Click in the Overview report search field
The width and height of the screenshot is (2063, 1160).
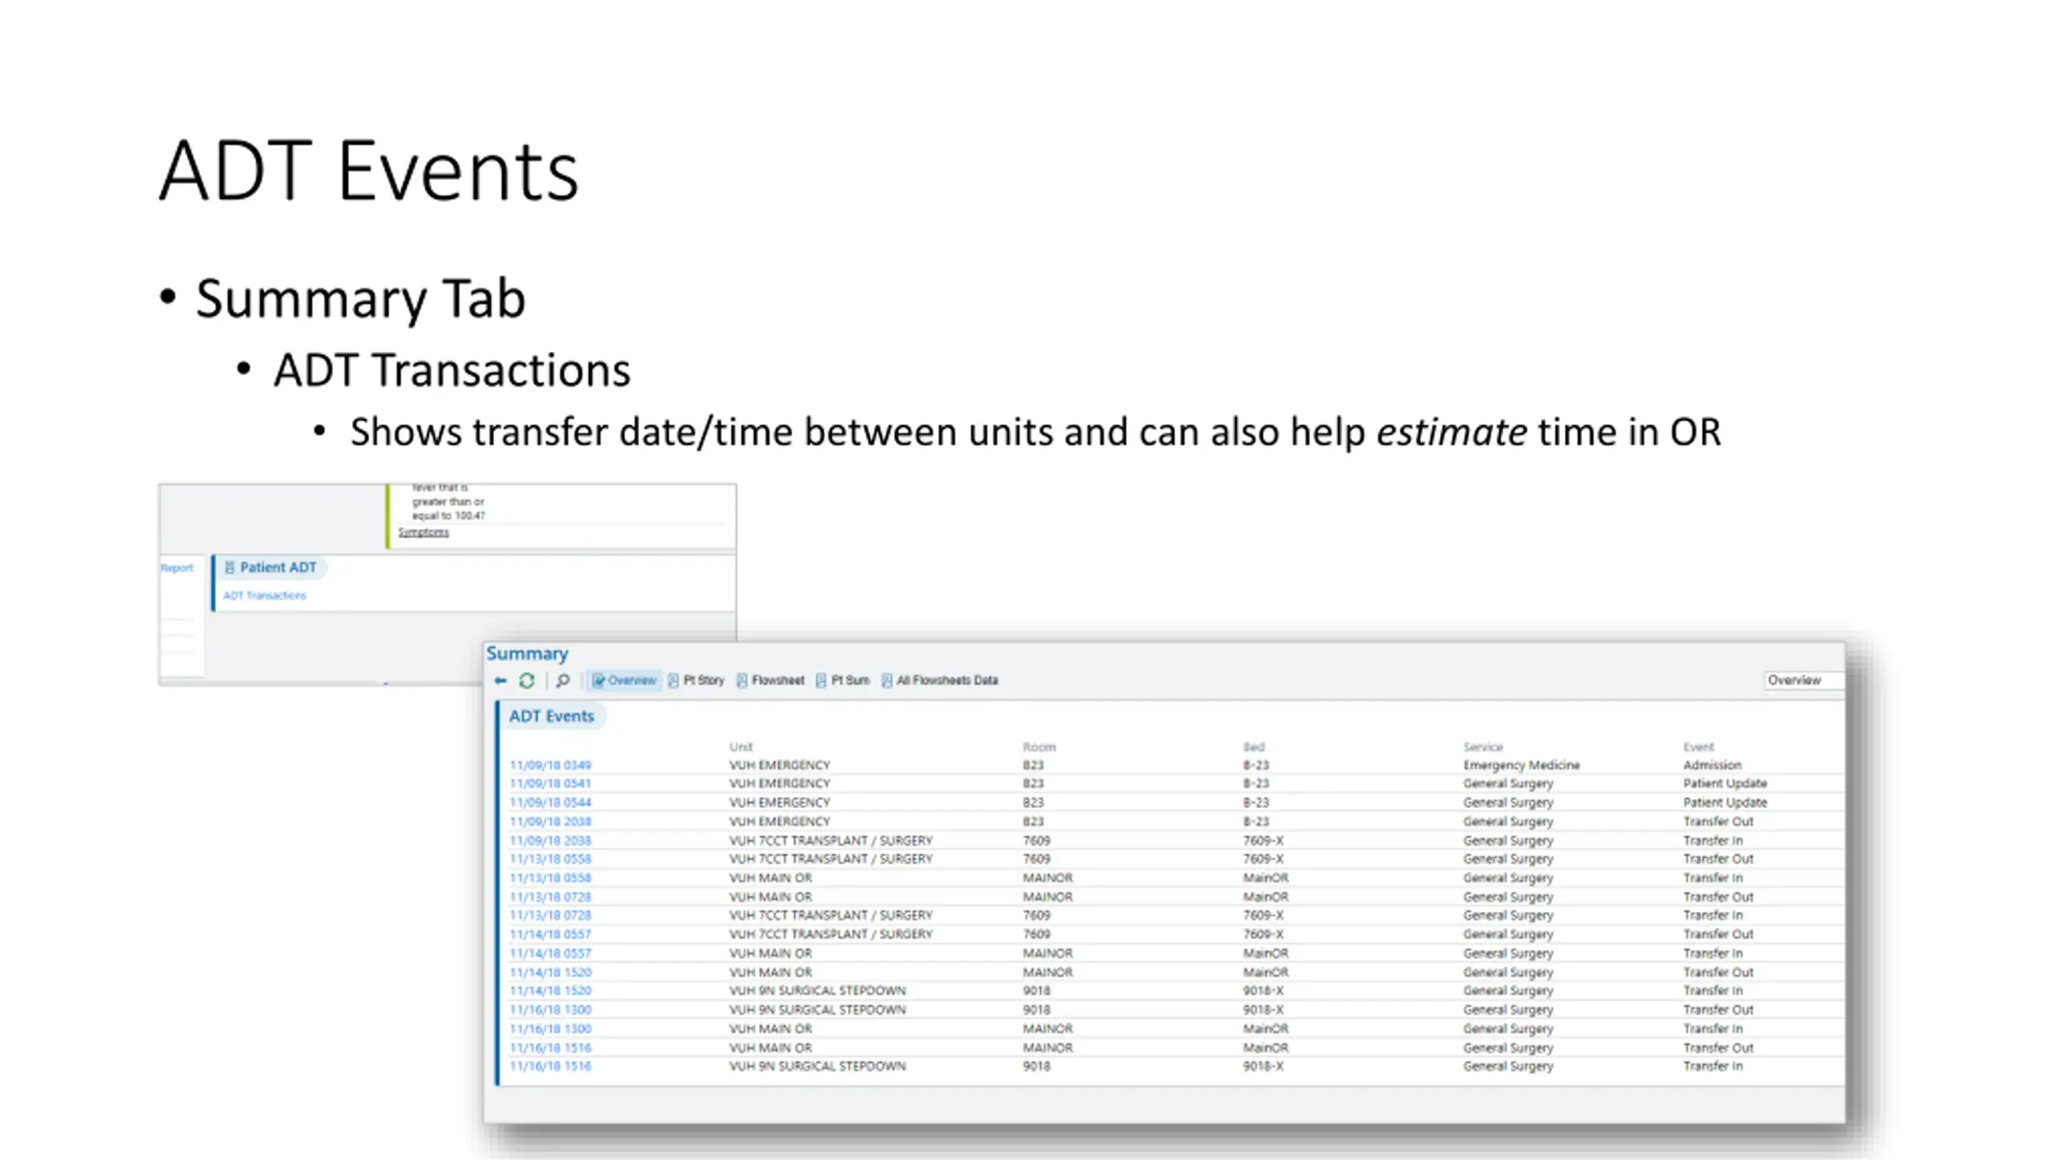(1804, 680)
